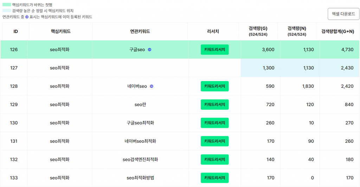The image size is (360, 187).
Task: Click the registered-keyword icon beside 네이버seo
Action: (x=152, y=86)
